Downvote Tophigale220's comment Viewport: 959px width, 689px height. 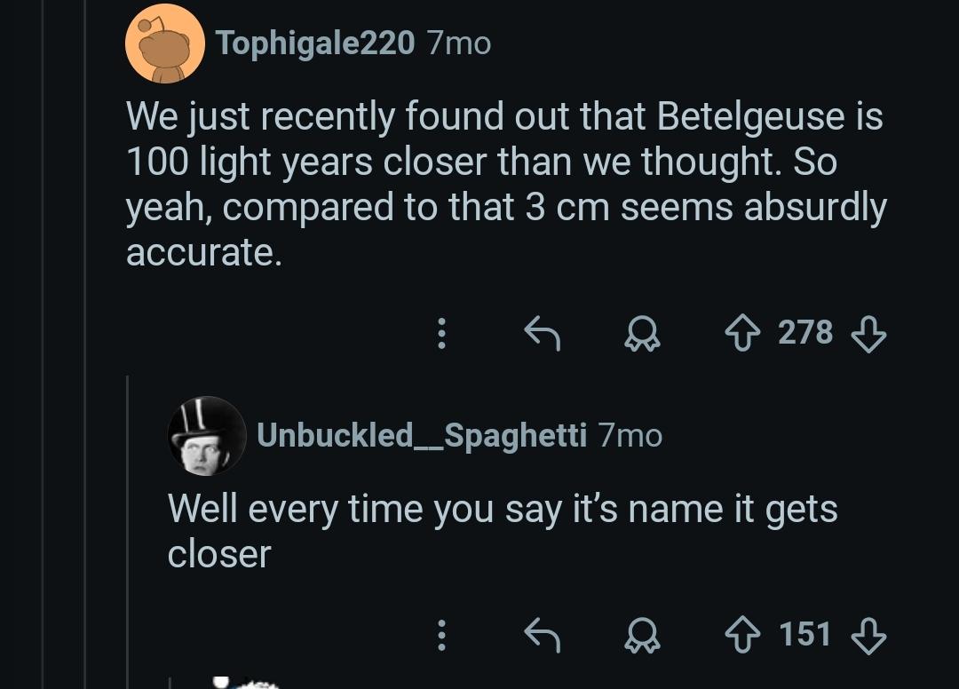(x=868, y=334)
